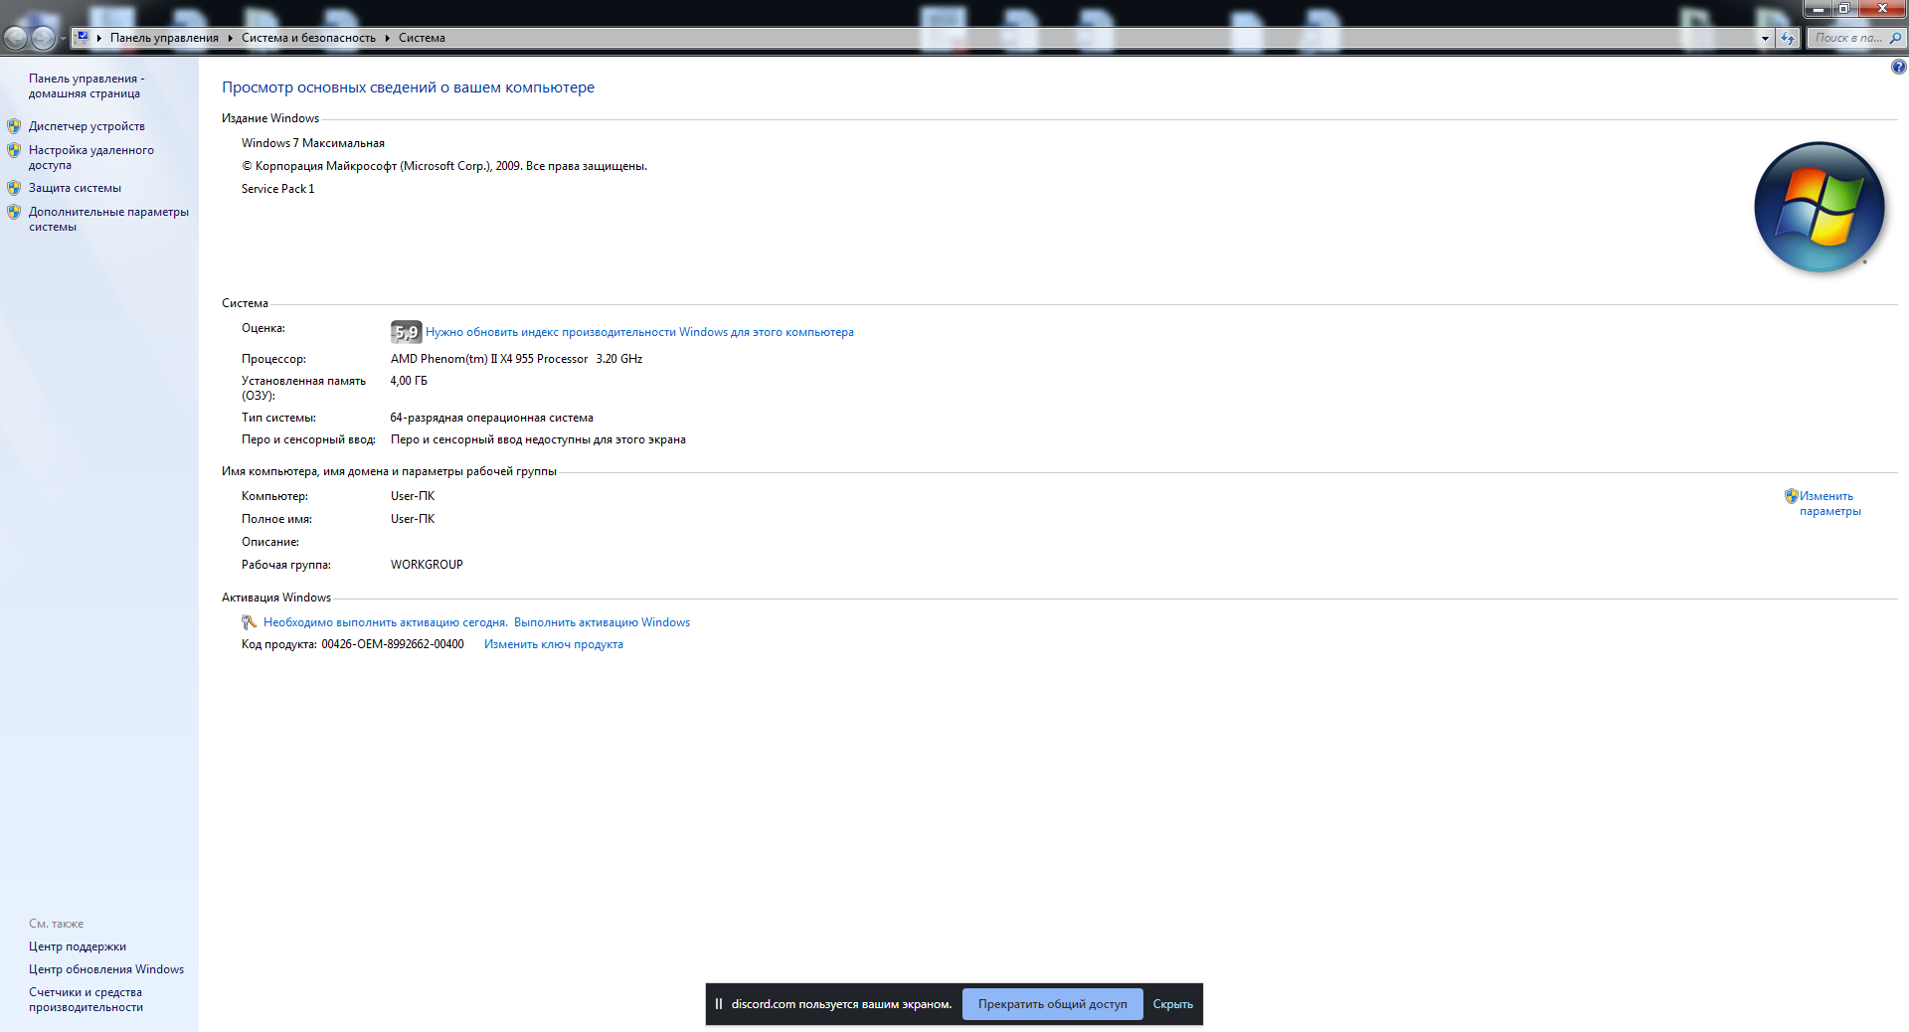Click the Back navigation arrow button
This screenshot has width=1909, height=1032.
point(16,38)
